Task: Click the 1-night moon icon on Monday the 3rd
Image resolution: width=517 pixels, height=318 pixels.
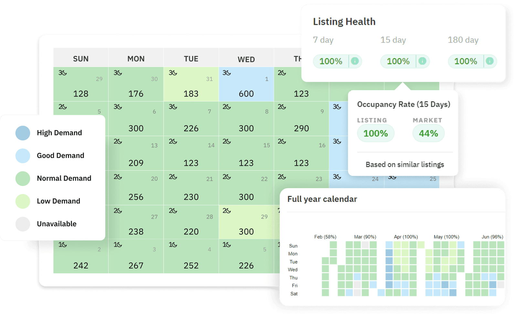Action: (x=118, y=245)
